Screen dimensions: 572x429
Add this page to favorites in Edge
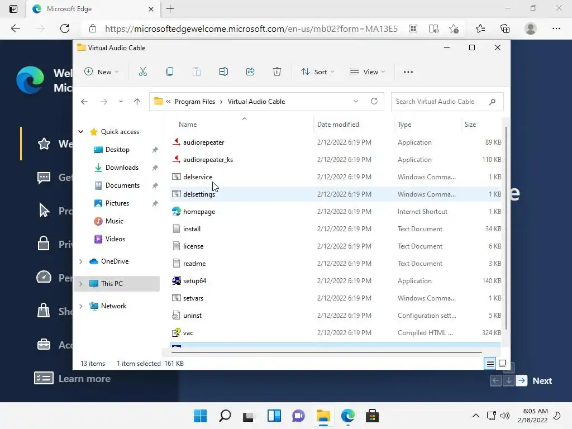coord(454,28)
